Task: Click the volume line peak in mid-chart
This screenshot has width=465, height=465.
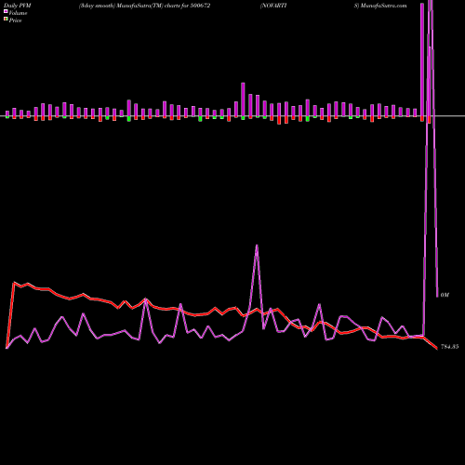Action: 257,246
